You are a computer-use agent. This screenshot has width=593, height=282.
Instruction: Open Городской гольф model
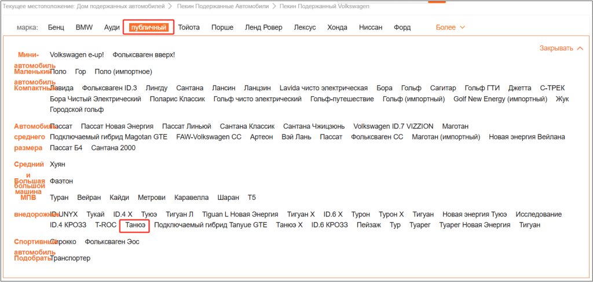(x=77, y=109)
